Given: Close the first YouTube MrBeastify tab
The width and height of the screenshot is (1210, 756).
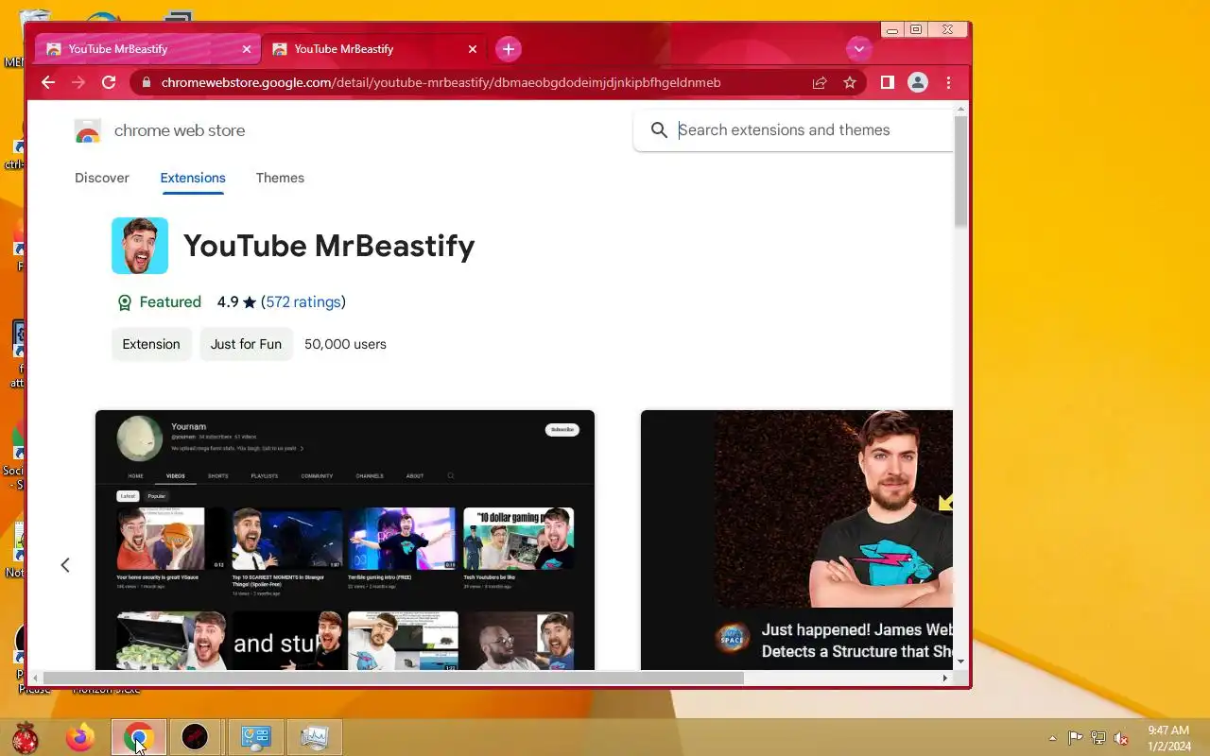Looking at the screenshot, I should tap(247, 49).
